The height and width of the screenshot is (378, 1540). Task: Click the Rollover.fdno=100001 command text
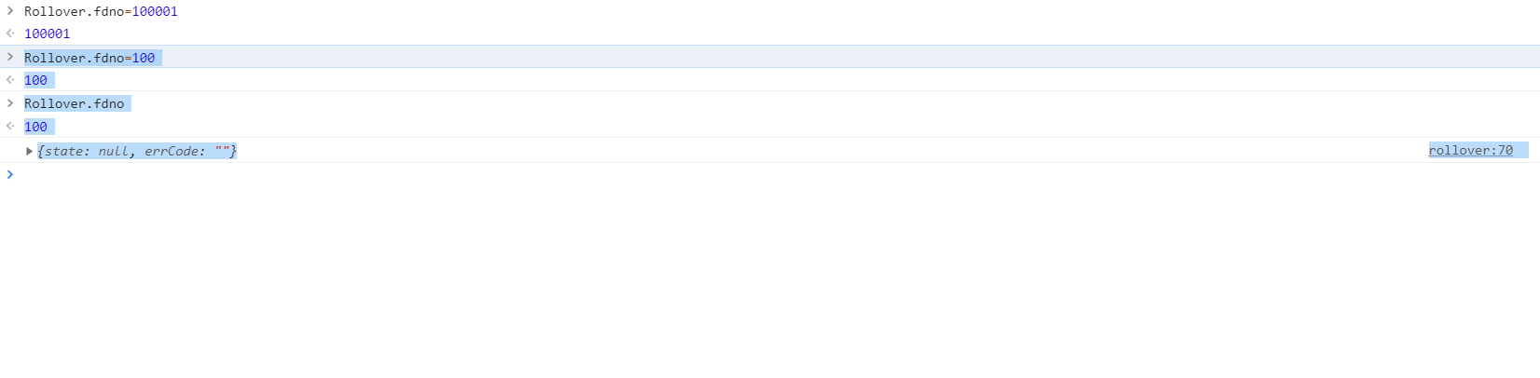point(75,11)
